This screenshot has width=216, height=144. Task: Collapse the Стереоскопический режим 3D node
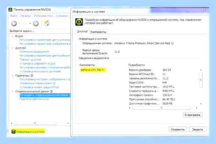13,91
